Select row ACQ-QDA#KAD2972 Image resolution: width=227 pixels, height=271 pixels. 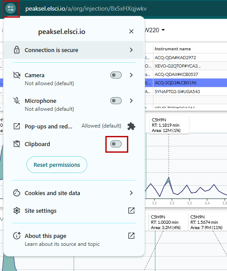(175, 57)
